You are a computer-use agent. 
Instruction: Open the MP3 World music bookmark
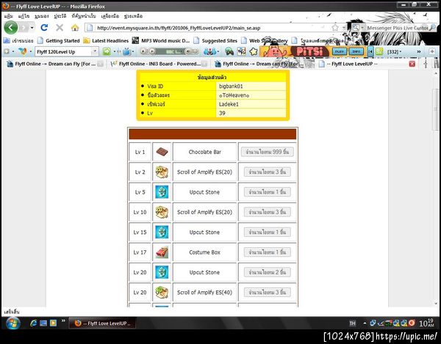161,40
